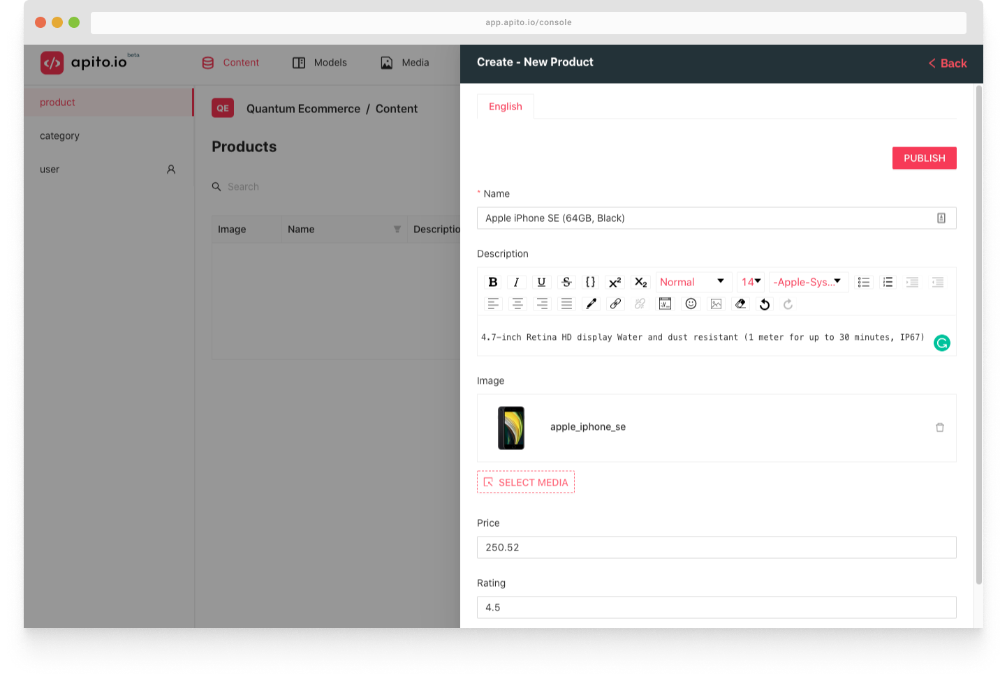Open the Name column filter icon

click(397, 230)
